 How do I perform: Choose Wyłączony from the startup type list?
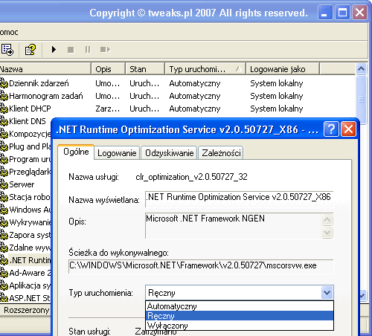(x=240, y=326)
